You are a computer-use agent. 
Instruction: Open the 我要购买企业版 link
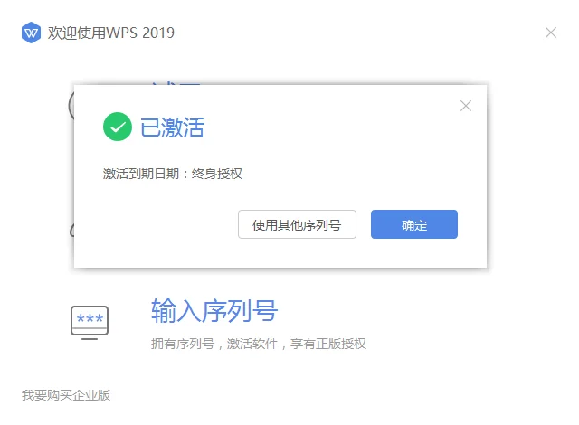coord(66,395)
